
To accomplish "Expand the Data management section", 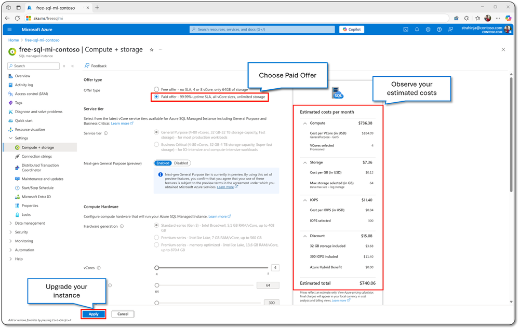I will click(x=10, y=223).
